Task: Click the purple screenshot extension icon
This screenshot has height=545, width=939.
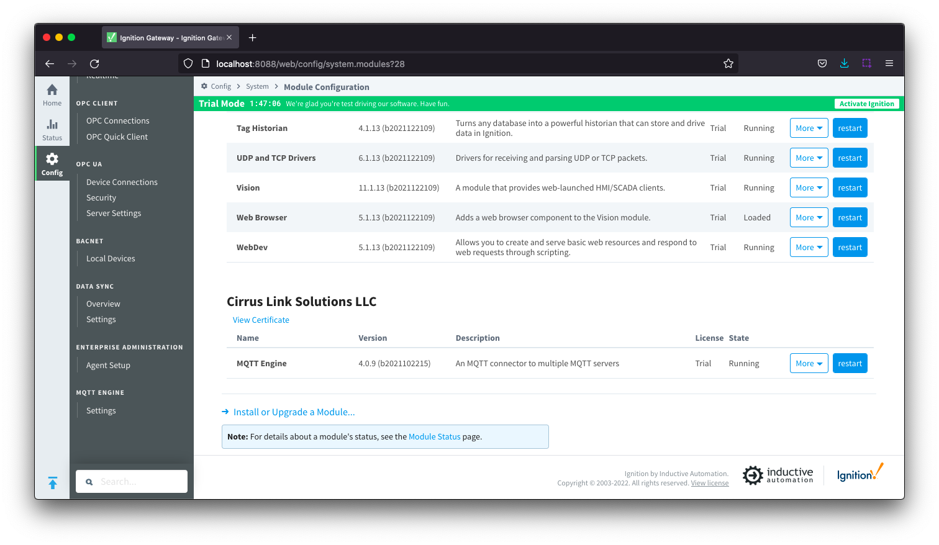Action: click(x=867, y=63)
